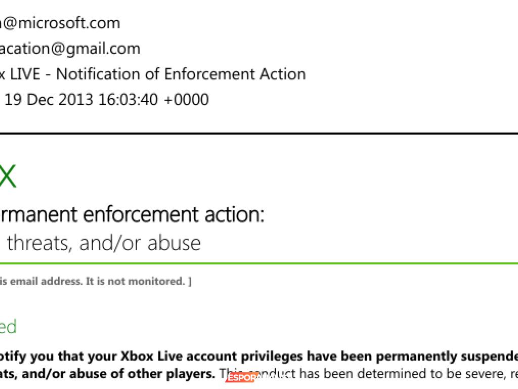The image size is (518, 389).
Task: Click the green Xbox X logo
Action: click(x=7, y=178)
